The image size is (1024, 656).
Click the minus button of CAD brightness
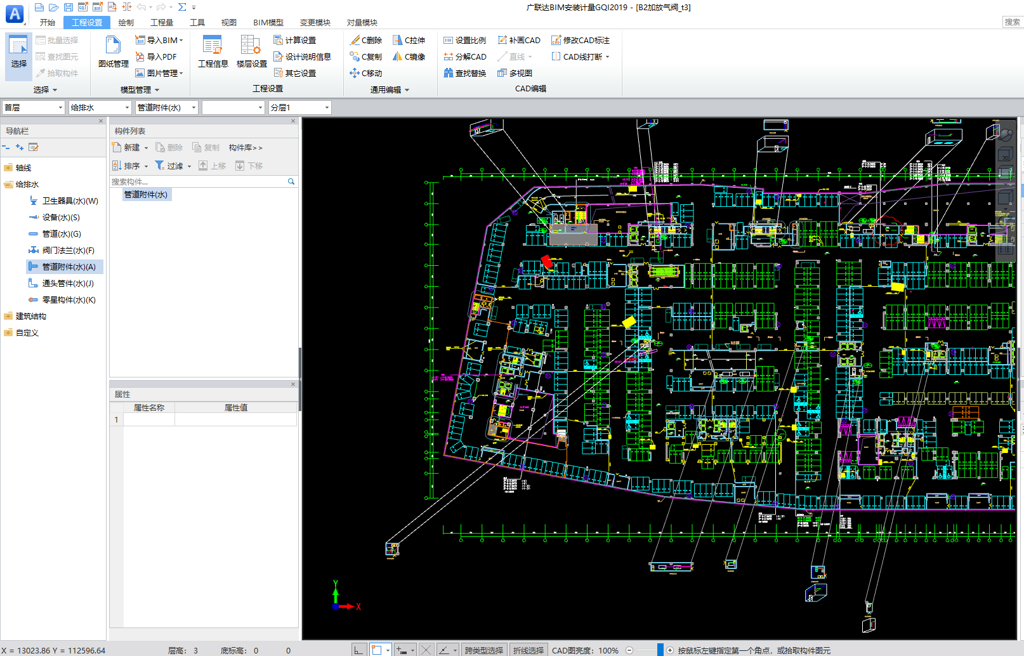(629, 650)
